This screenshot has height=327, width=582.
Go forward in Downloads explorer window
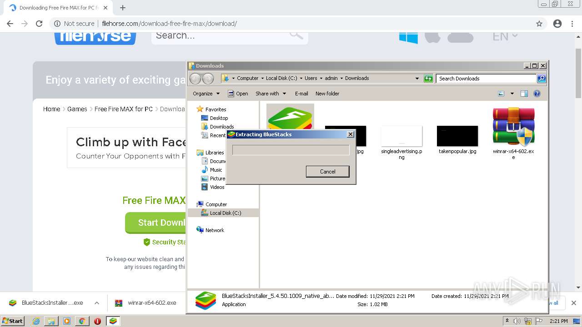click(x=208, y=79)
